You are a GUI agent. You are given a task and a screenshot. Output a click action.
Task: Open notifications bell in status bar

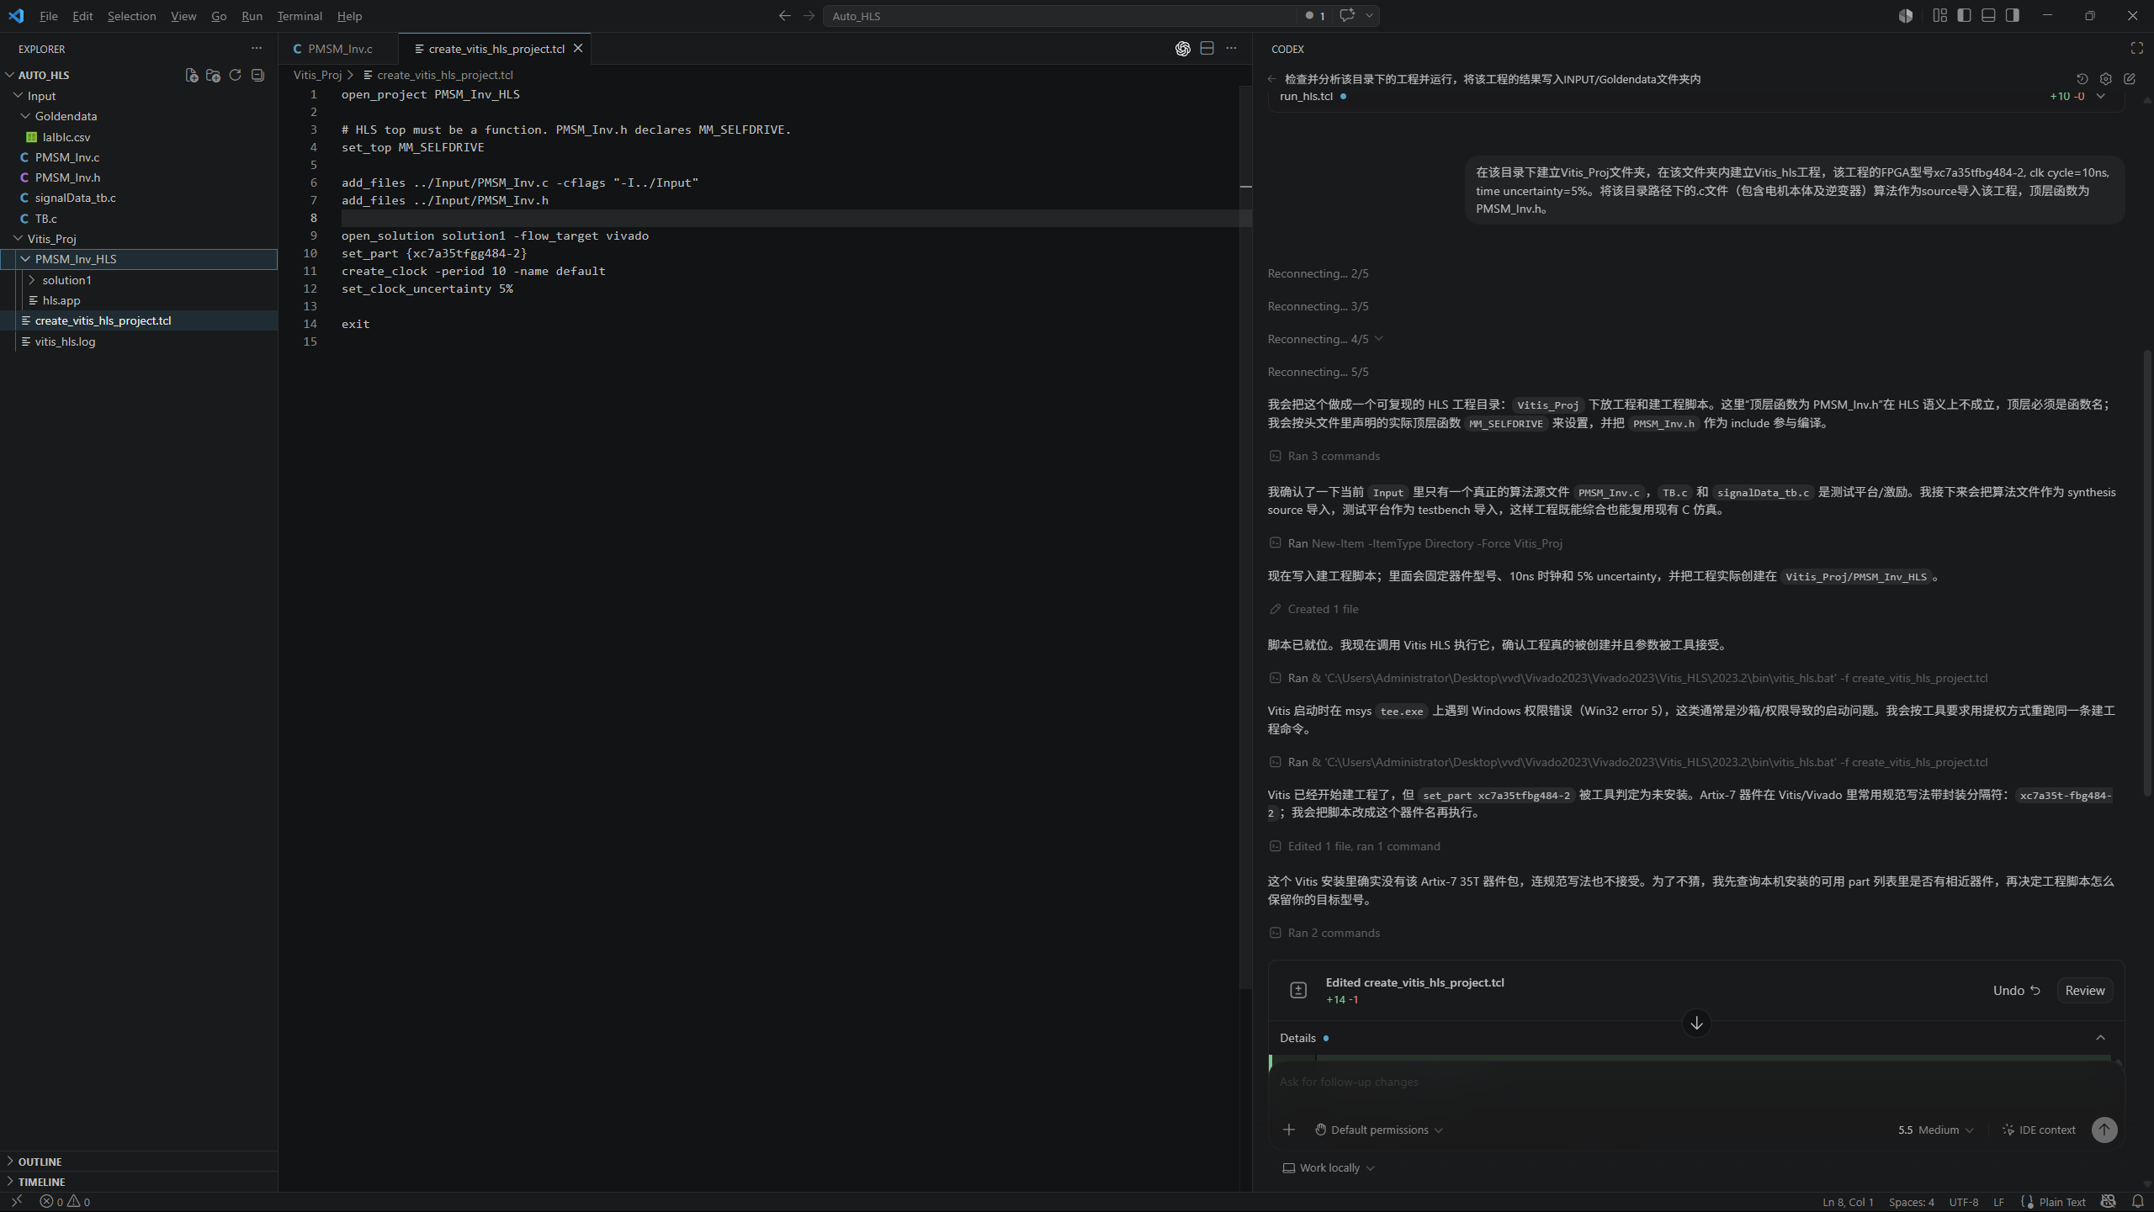[x=2138, y=1202]
